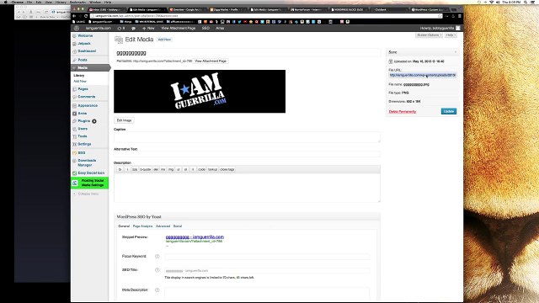Open the Screen Options dropdown
This screenshot has width=539, height=303.
point(430,35)
